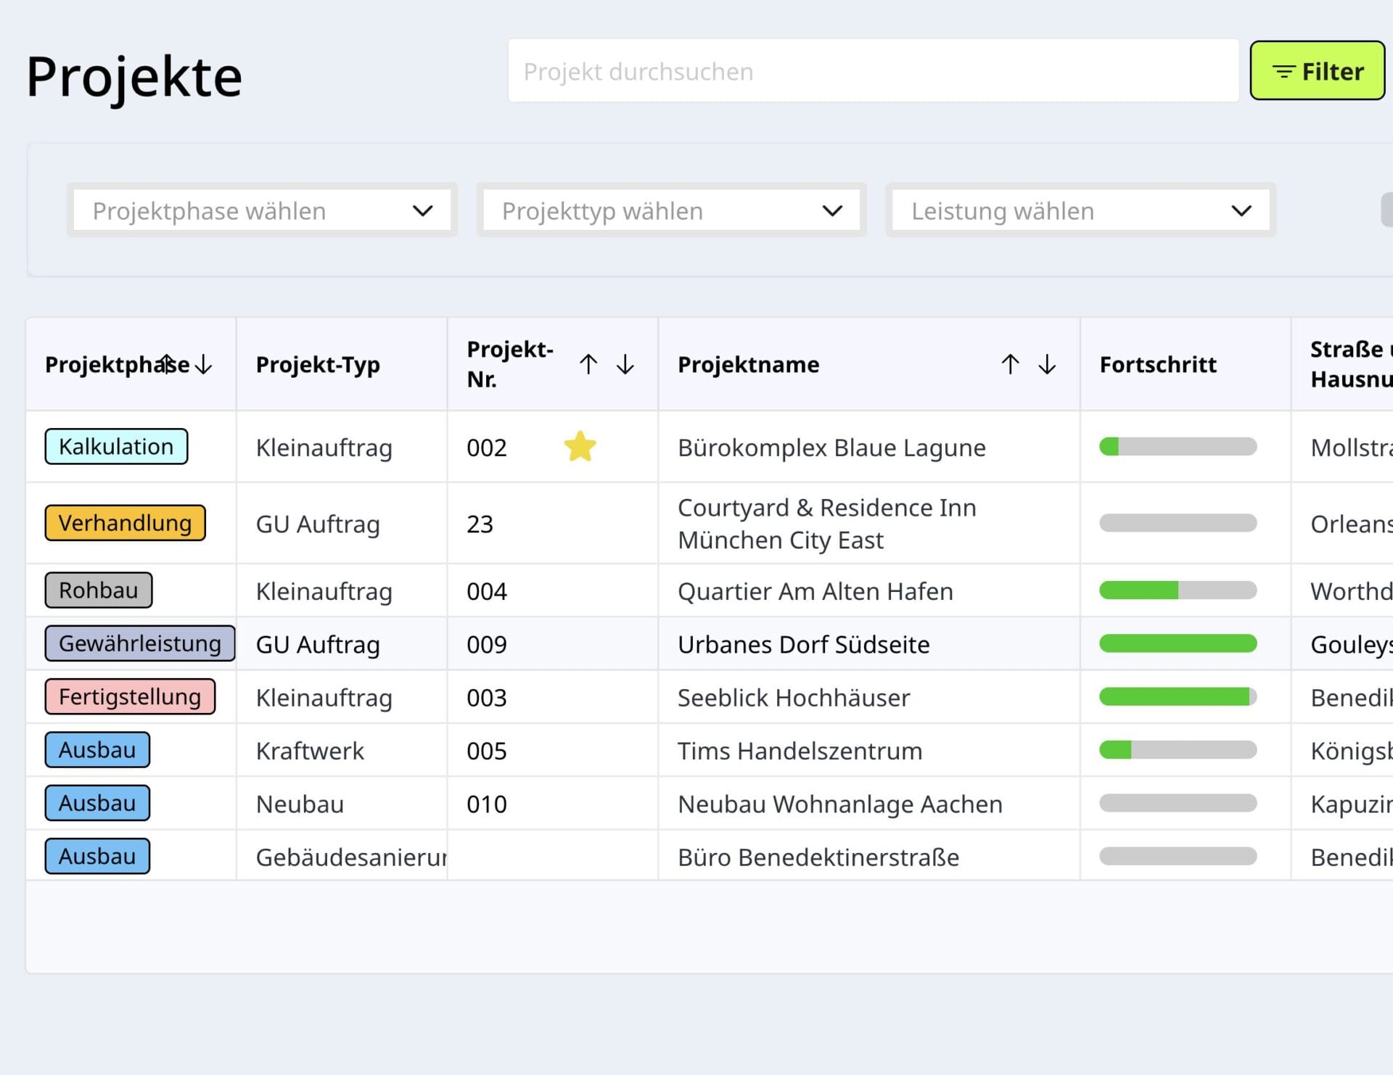
Task: Click inside the Projekt durchsuchen search field
Action: coord(871,71)
